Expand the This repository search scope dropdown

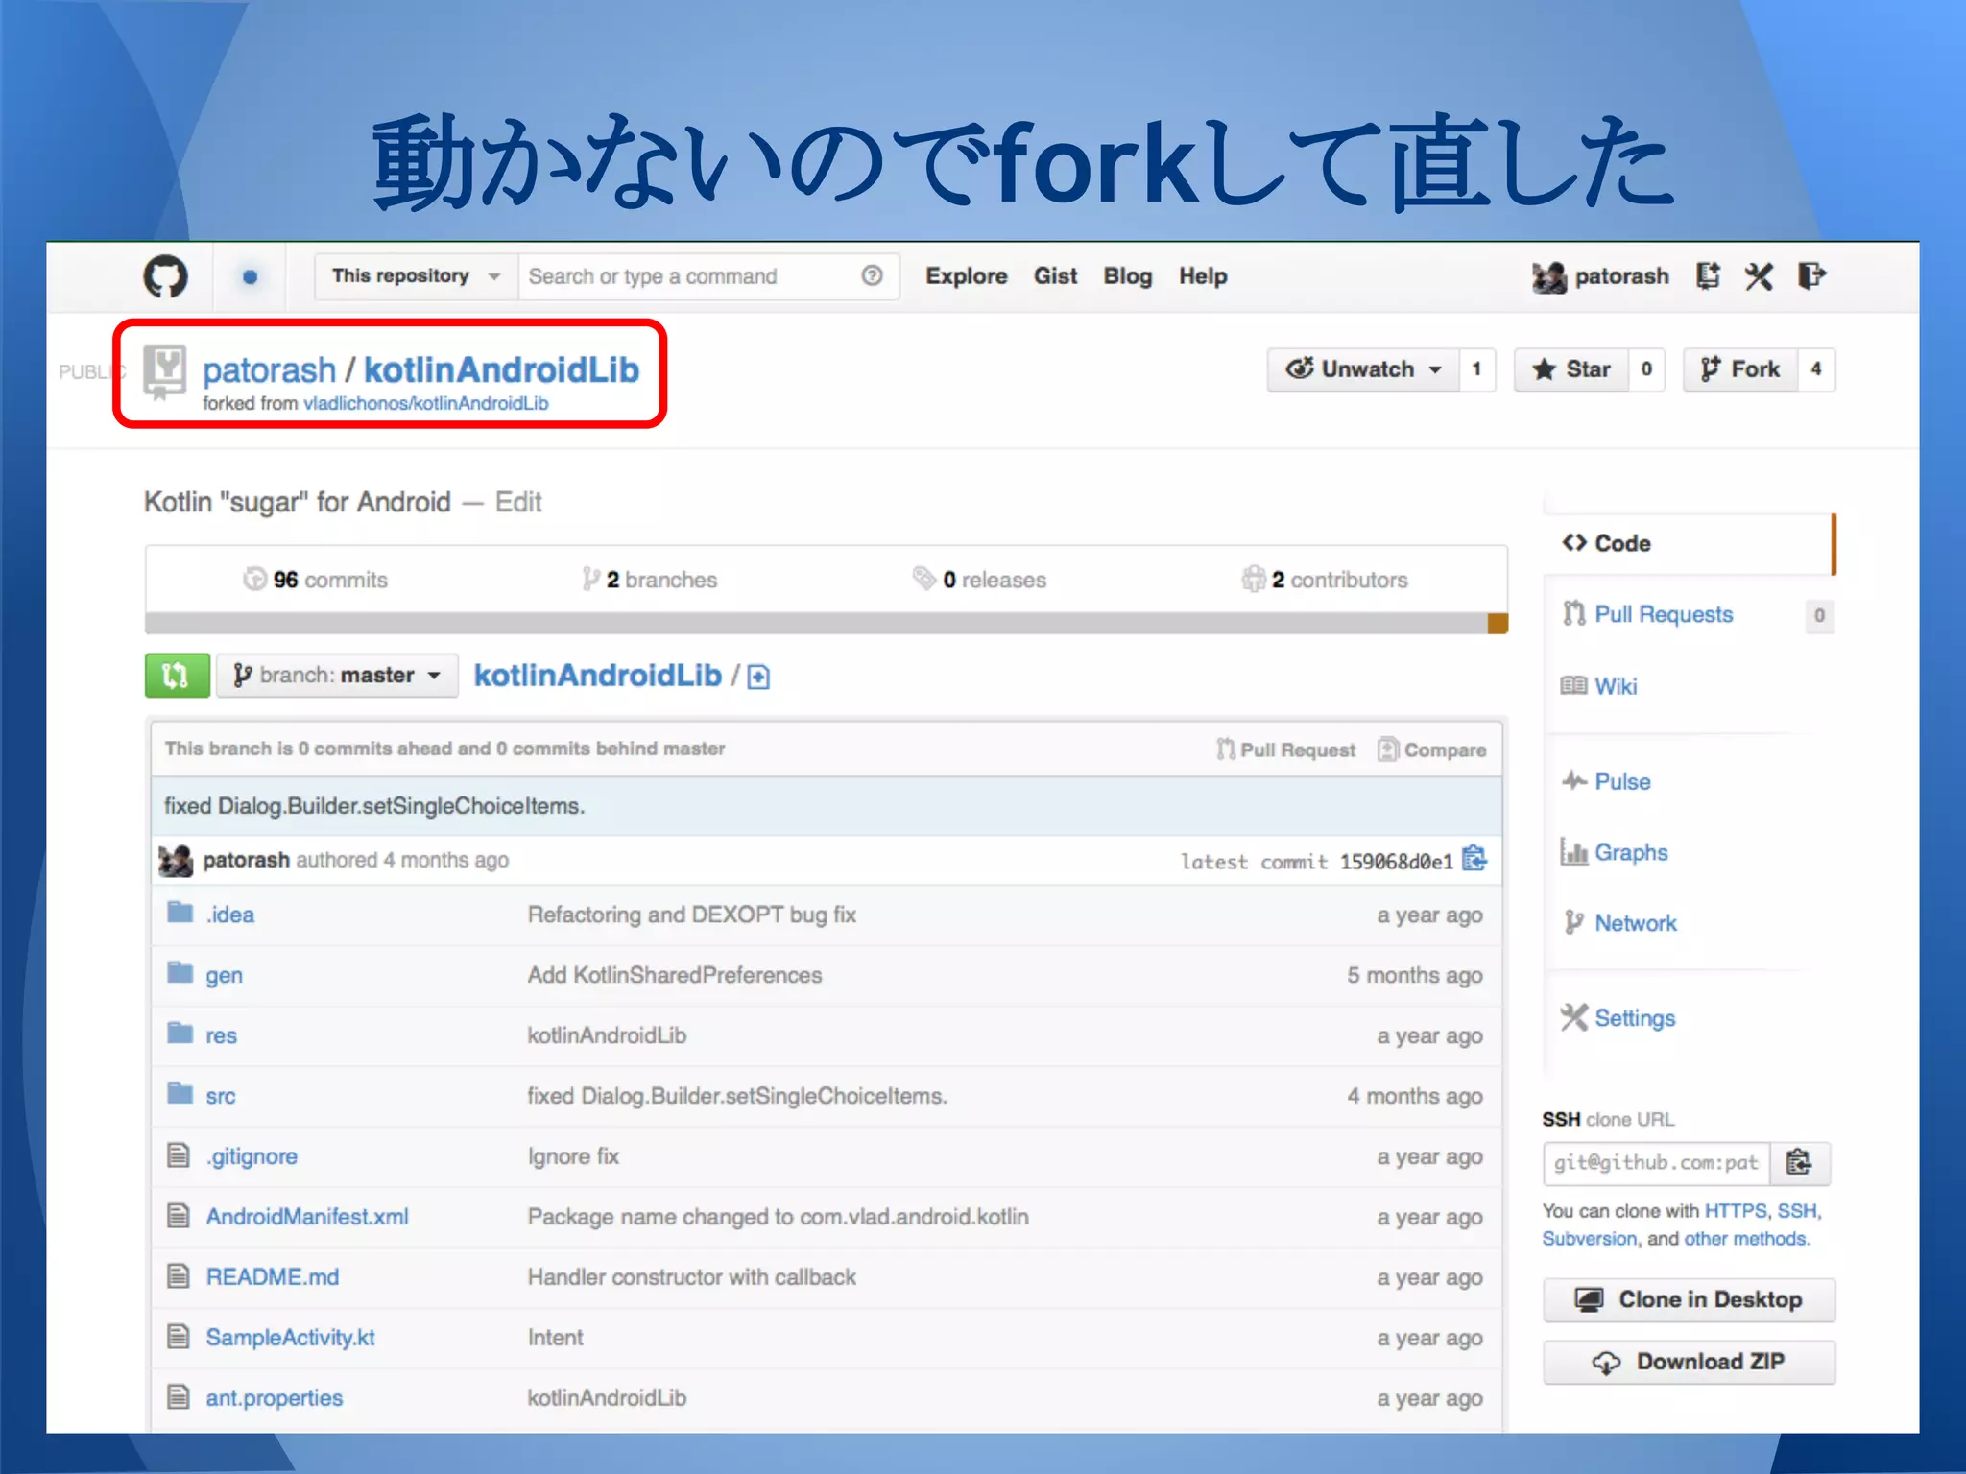417,276
